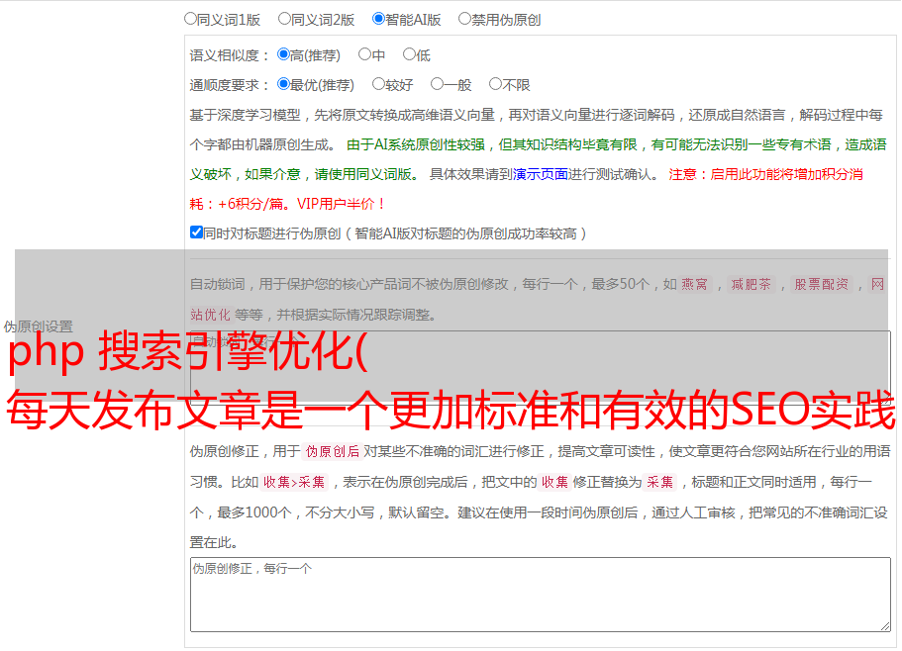Click the green 由于AI系统原创性较强 warning text
Viewport: 902px width, 651px height.
click(x=538, y=159)
